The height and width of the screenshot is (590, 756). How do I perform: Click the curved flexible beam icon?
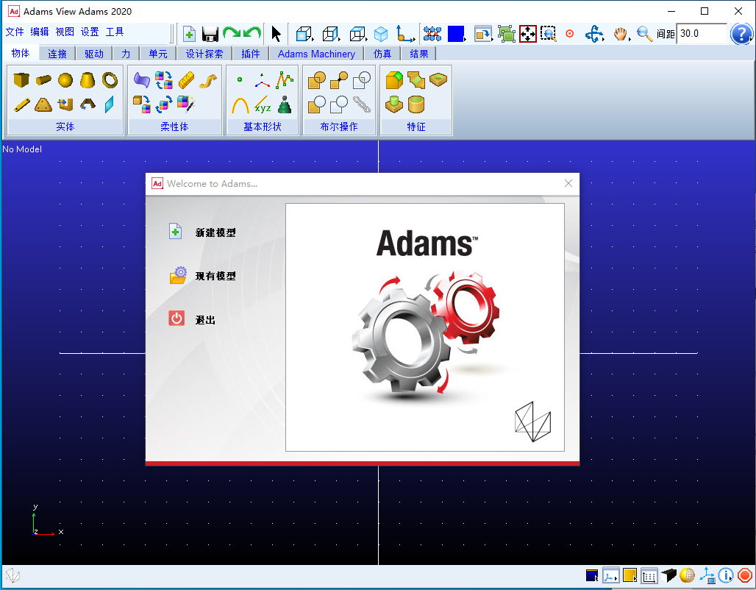[x=208, y=81]
